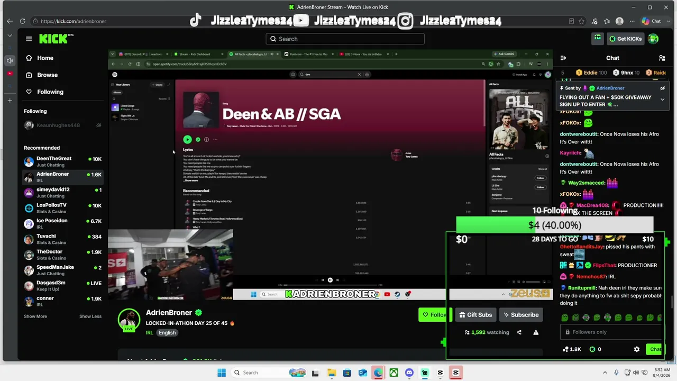Screen dimensions: 677x381
Task: Open TheDoctor channel from recommended
Action: [x=63, y=255]
